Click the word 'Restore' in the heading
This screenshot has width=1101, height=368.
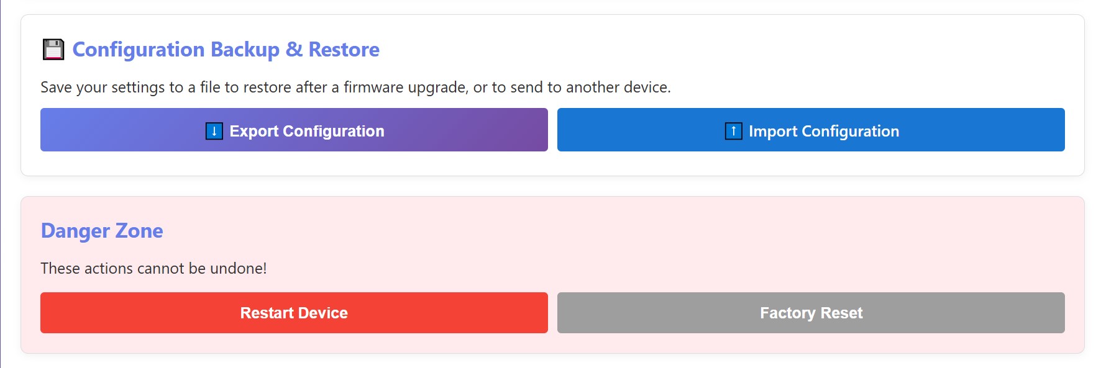(x=344, y=50)
